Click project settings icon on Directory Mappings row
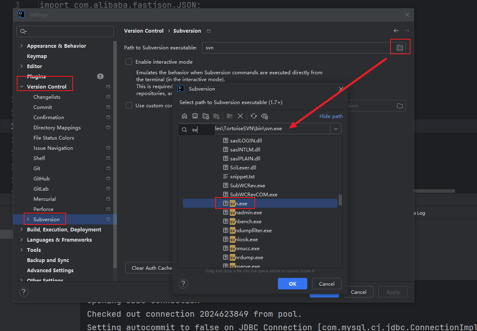The height and width of the screenshot is (331, 477). tap(108, 127)
